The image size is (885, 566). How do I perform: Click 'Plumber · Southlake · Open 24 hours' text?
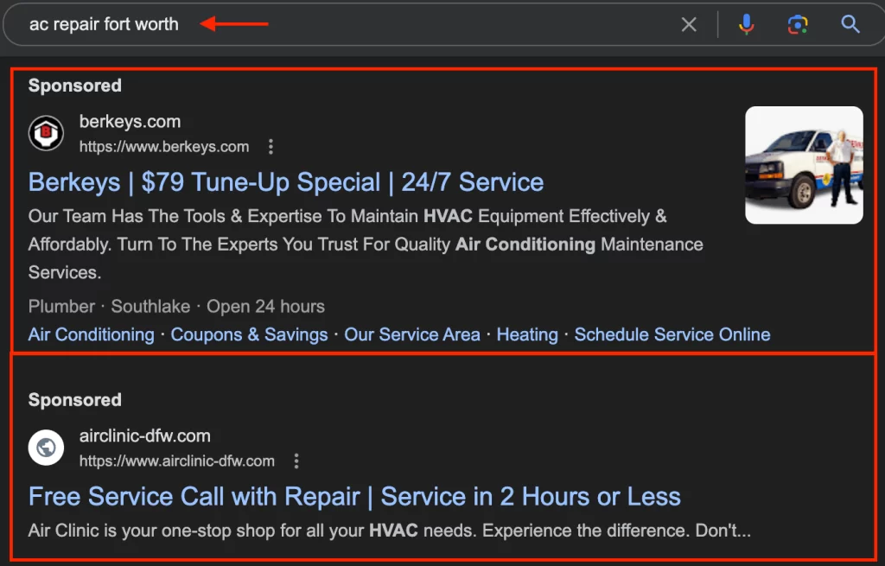tap(176, 307)
